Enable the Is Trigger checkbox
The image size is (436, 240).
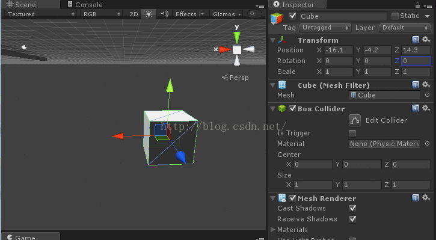pos(352,133)
